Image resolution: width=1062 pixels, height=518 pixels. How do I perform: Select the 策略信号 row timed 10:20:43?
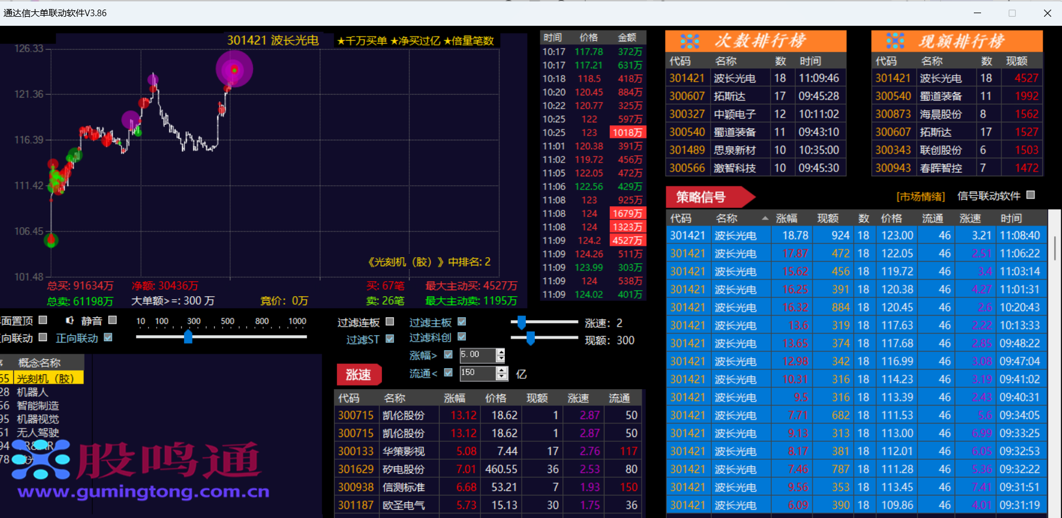(857, 308)
